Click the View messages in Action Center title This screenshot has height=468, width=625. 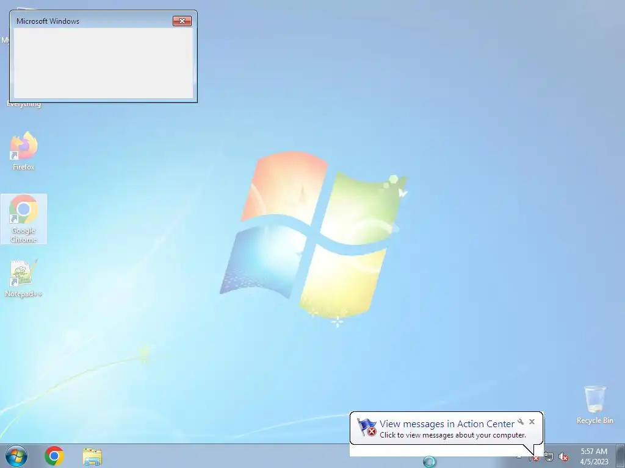point(447,424)
